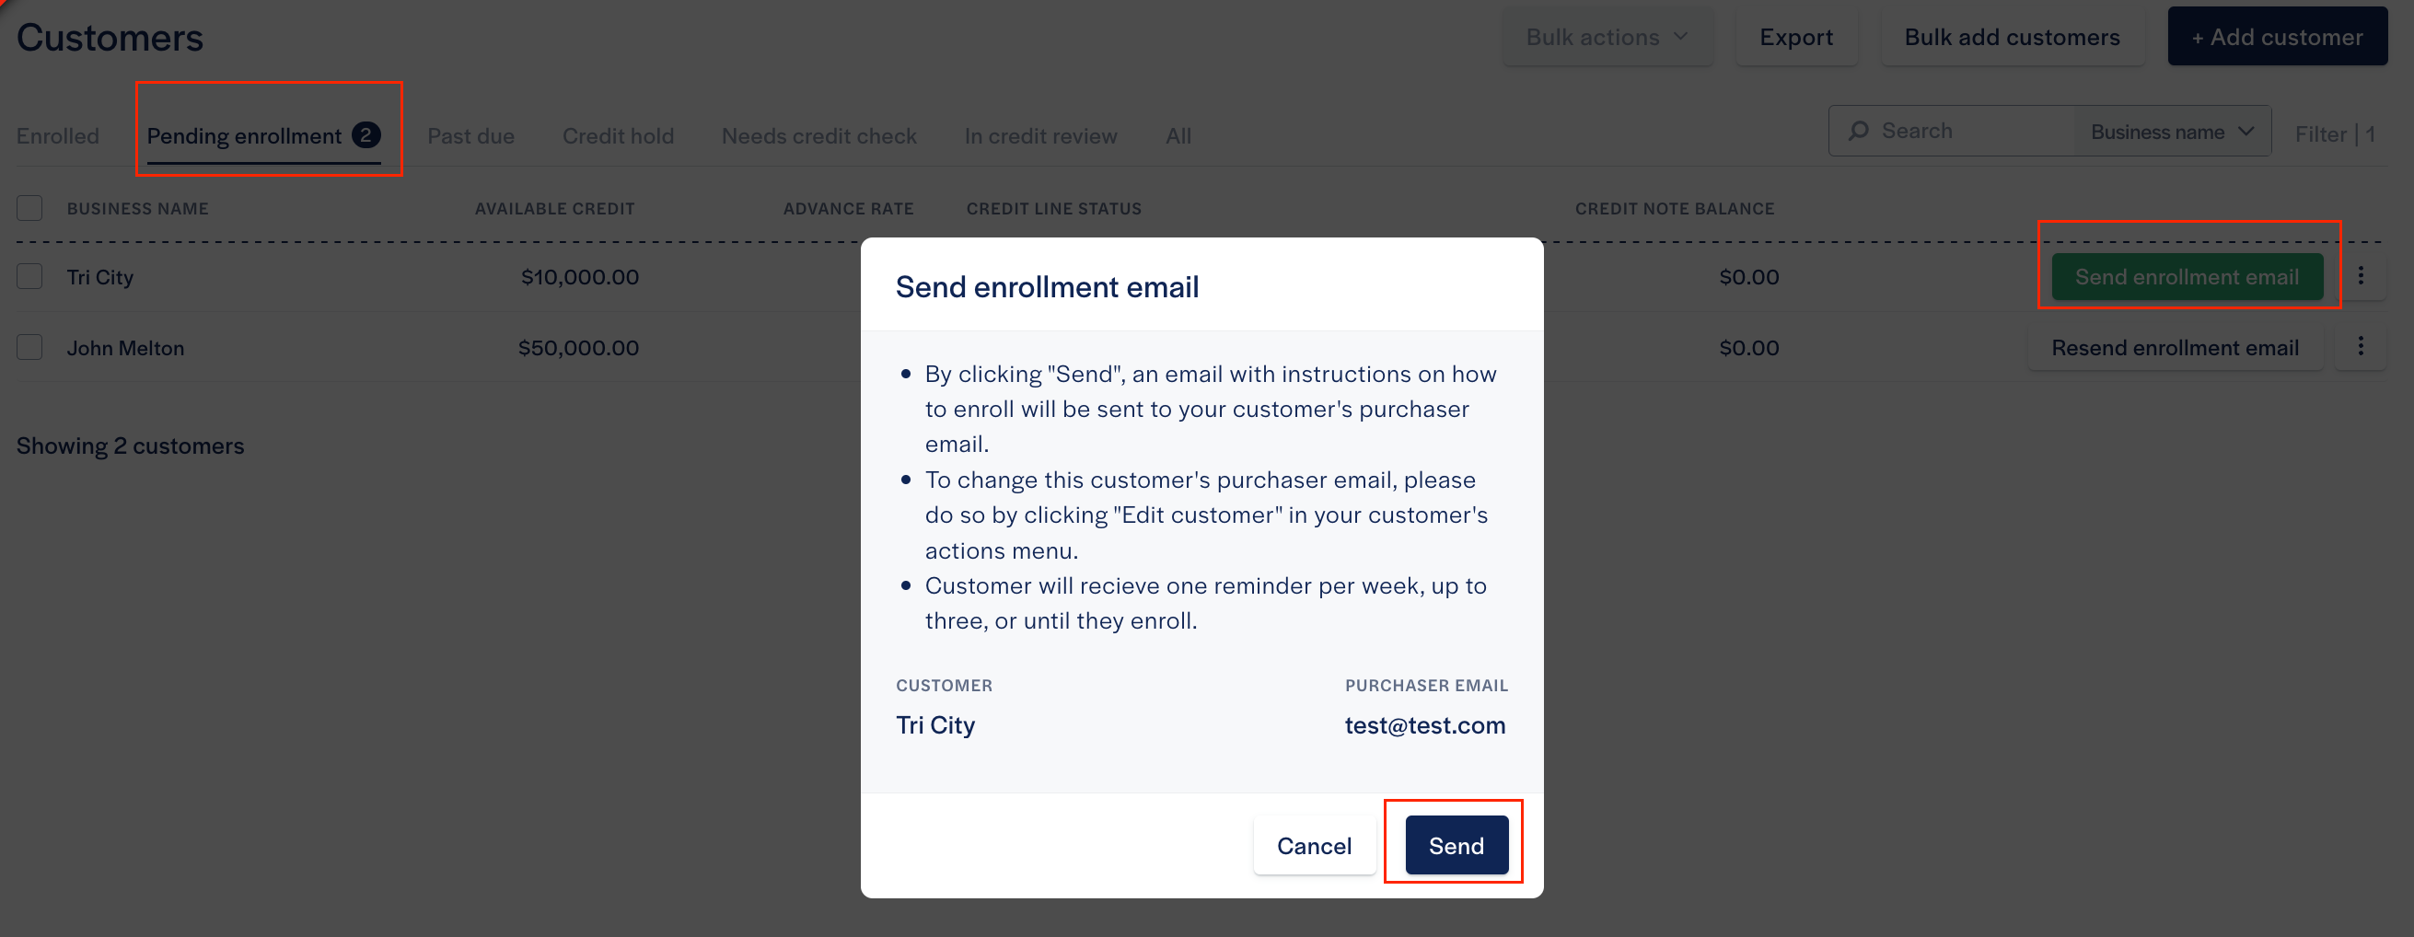Switch to the Past due tab
Viewport: 2414px width, 937px height.
coord(471,135)
